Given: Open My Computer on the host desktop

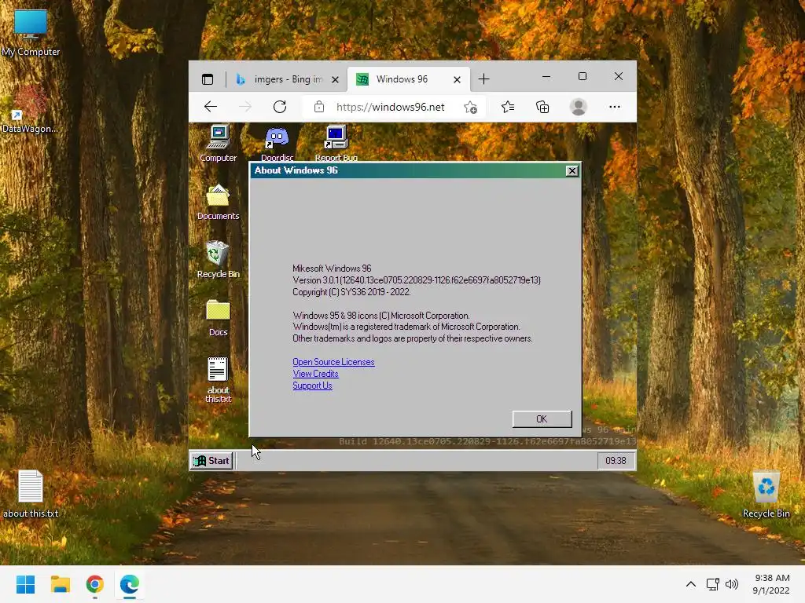Looking at the screenshot, I should pyautogui.click(x=31, y=31).
